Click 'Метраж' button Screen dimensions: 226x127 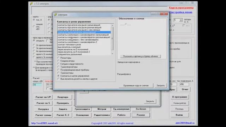point(102,109)
